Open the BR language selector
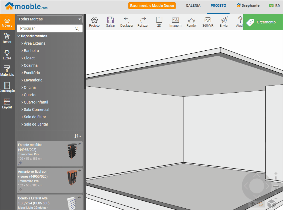The height and width of the screenshot is (210, 283). pyautogui.click(x=274, y=6)
